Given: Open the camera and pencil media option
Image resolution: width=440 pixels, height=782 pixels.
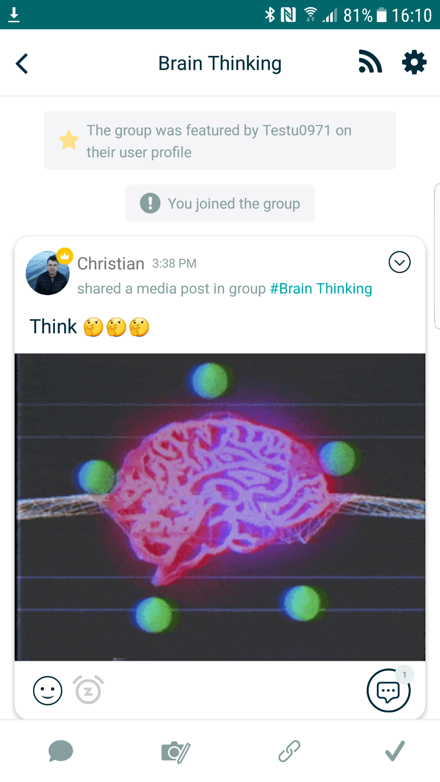Looking at the screenshot, I should click(x=176, y=752).
